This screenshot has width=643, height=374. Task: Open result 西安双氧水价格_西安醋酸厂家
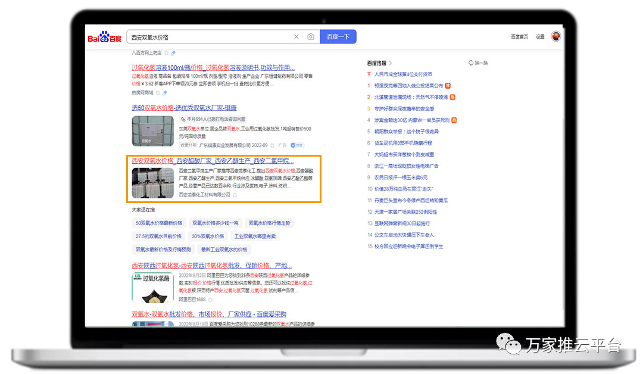(213, 161)
